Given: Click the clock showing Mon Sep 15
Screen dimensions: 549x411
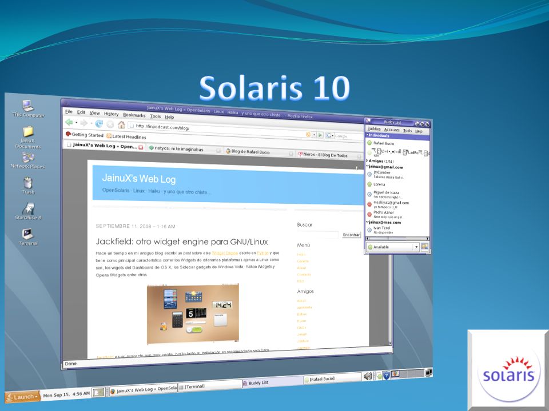Looking at the screenshot, I should (66, 394).
